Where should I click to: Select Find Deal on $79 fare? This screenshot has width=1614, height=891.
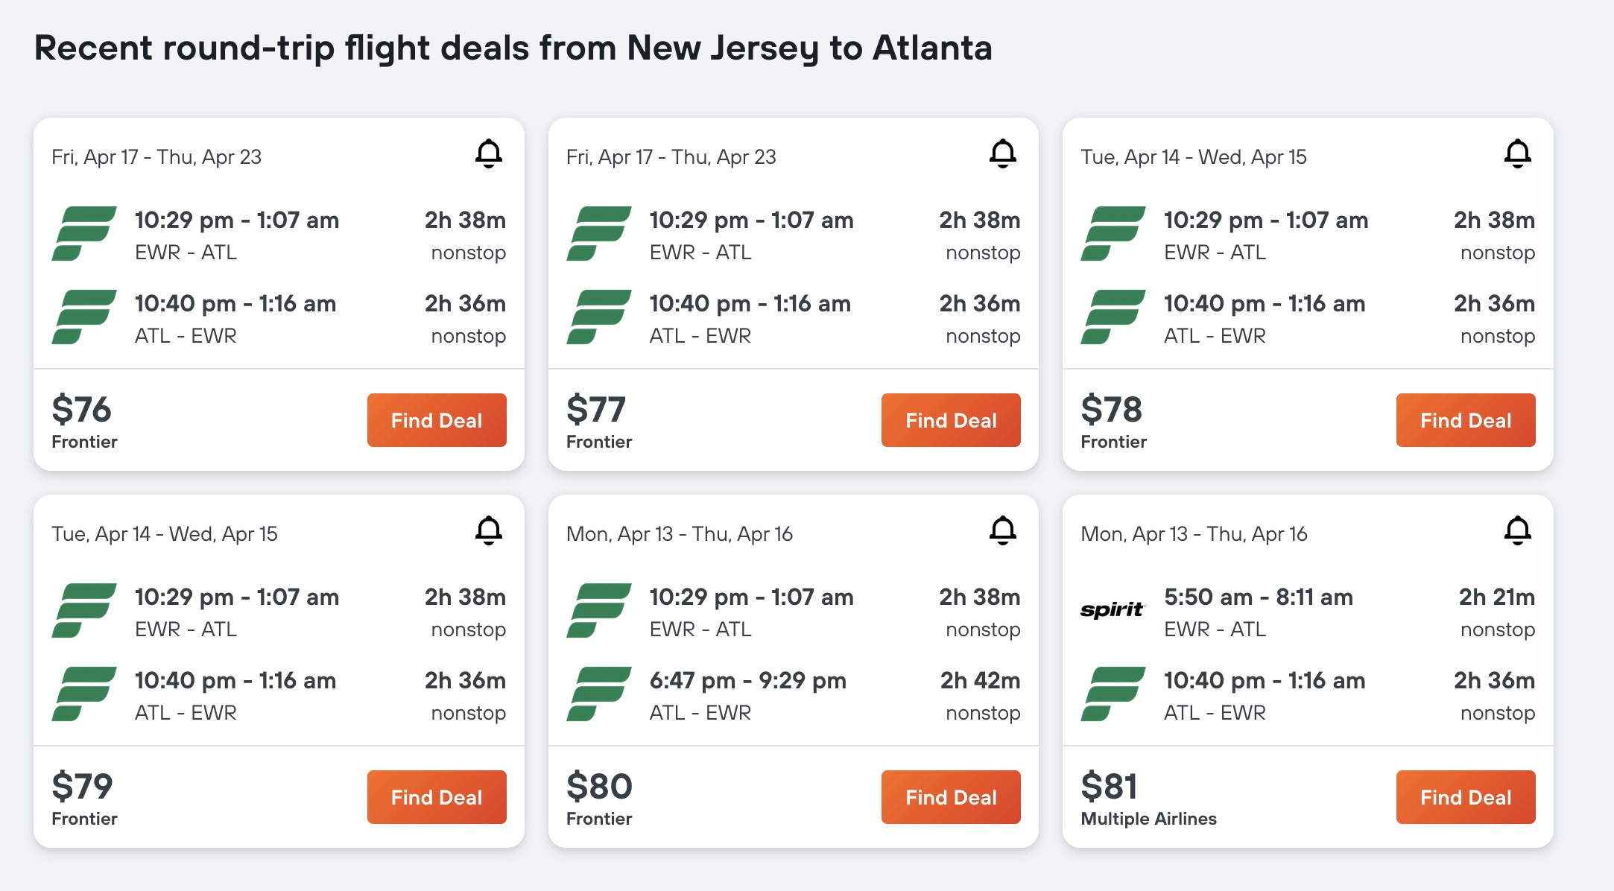[437, 797]
